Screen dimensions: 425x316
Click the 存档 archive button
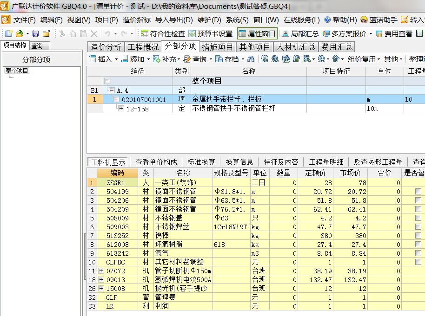coord(227,59)
